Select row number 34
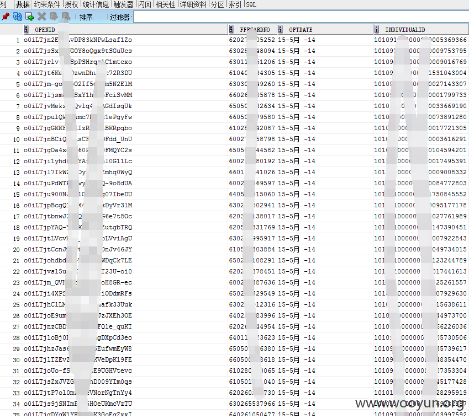Screen dimensions: 469x419 coord(12,404)
